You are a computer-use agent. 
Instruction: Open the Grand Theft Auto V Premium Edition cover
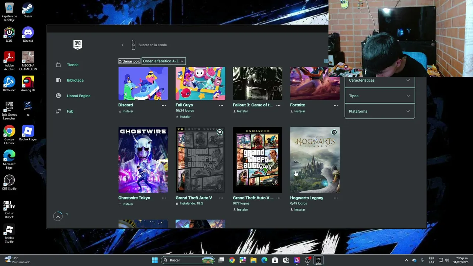[200, 160]
